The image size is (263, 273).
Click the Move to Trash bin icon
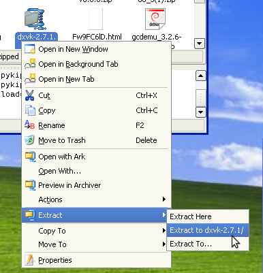point(30,140)
